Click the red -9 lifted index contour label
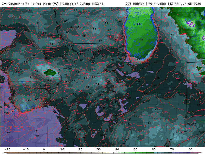This screenshot has width=205, height=154. [x=34, y=138]
